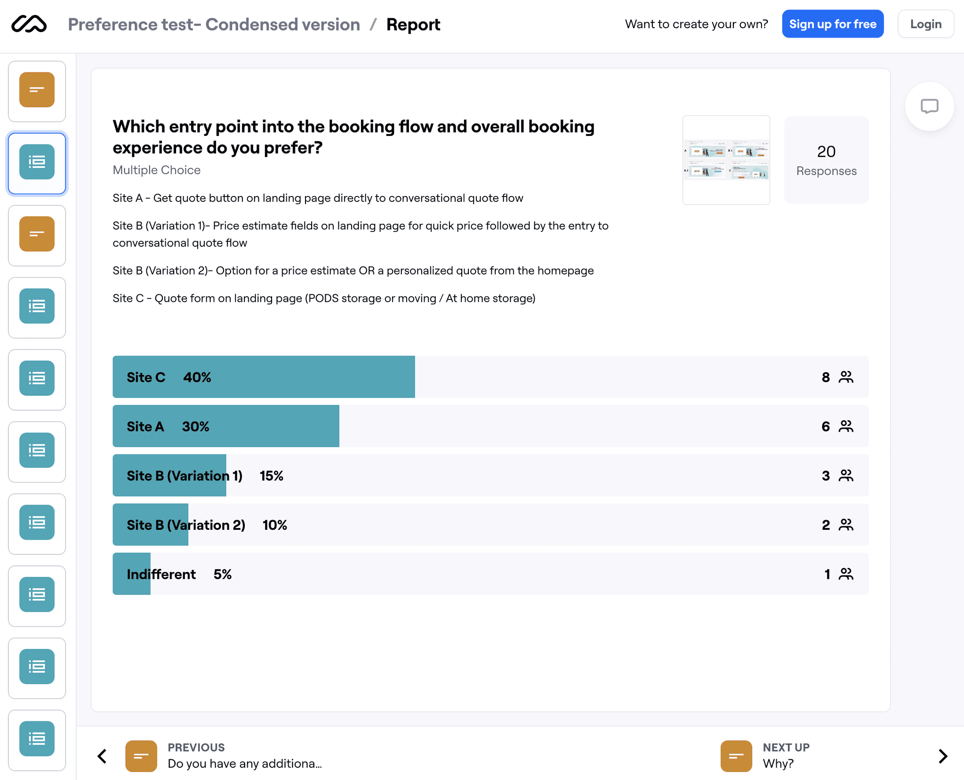Open the last multiple choice block in sidebar
Viewport: 964px width, 780px height.
pos(37,739)
